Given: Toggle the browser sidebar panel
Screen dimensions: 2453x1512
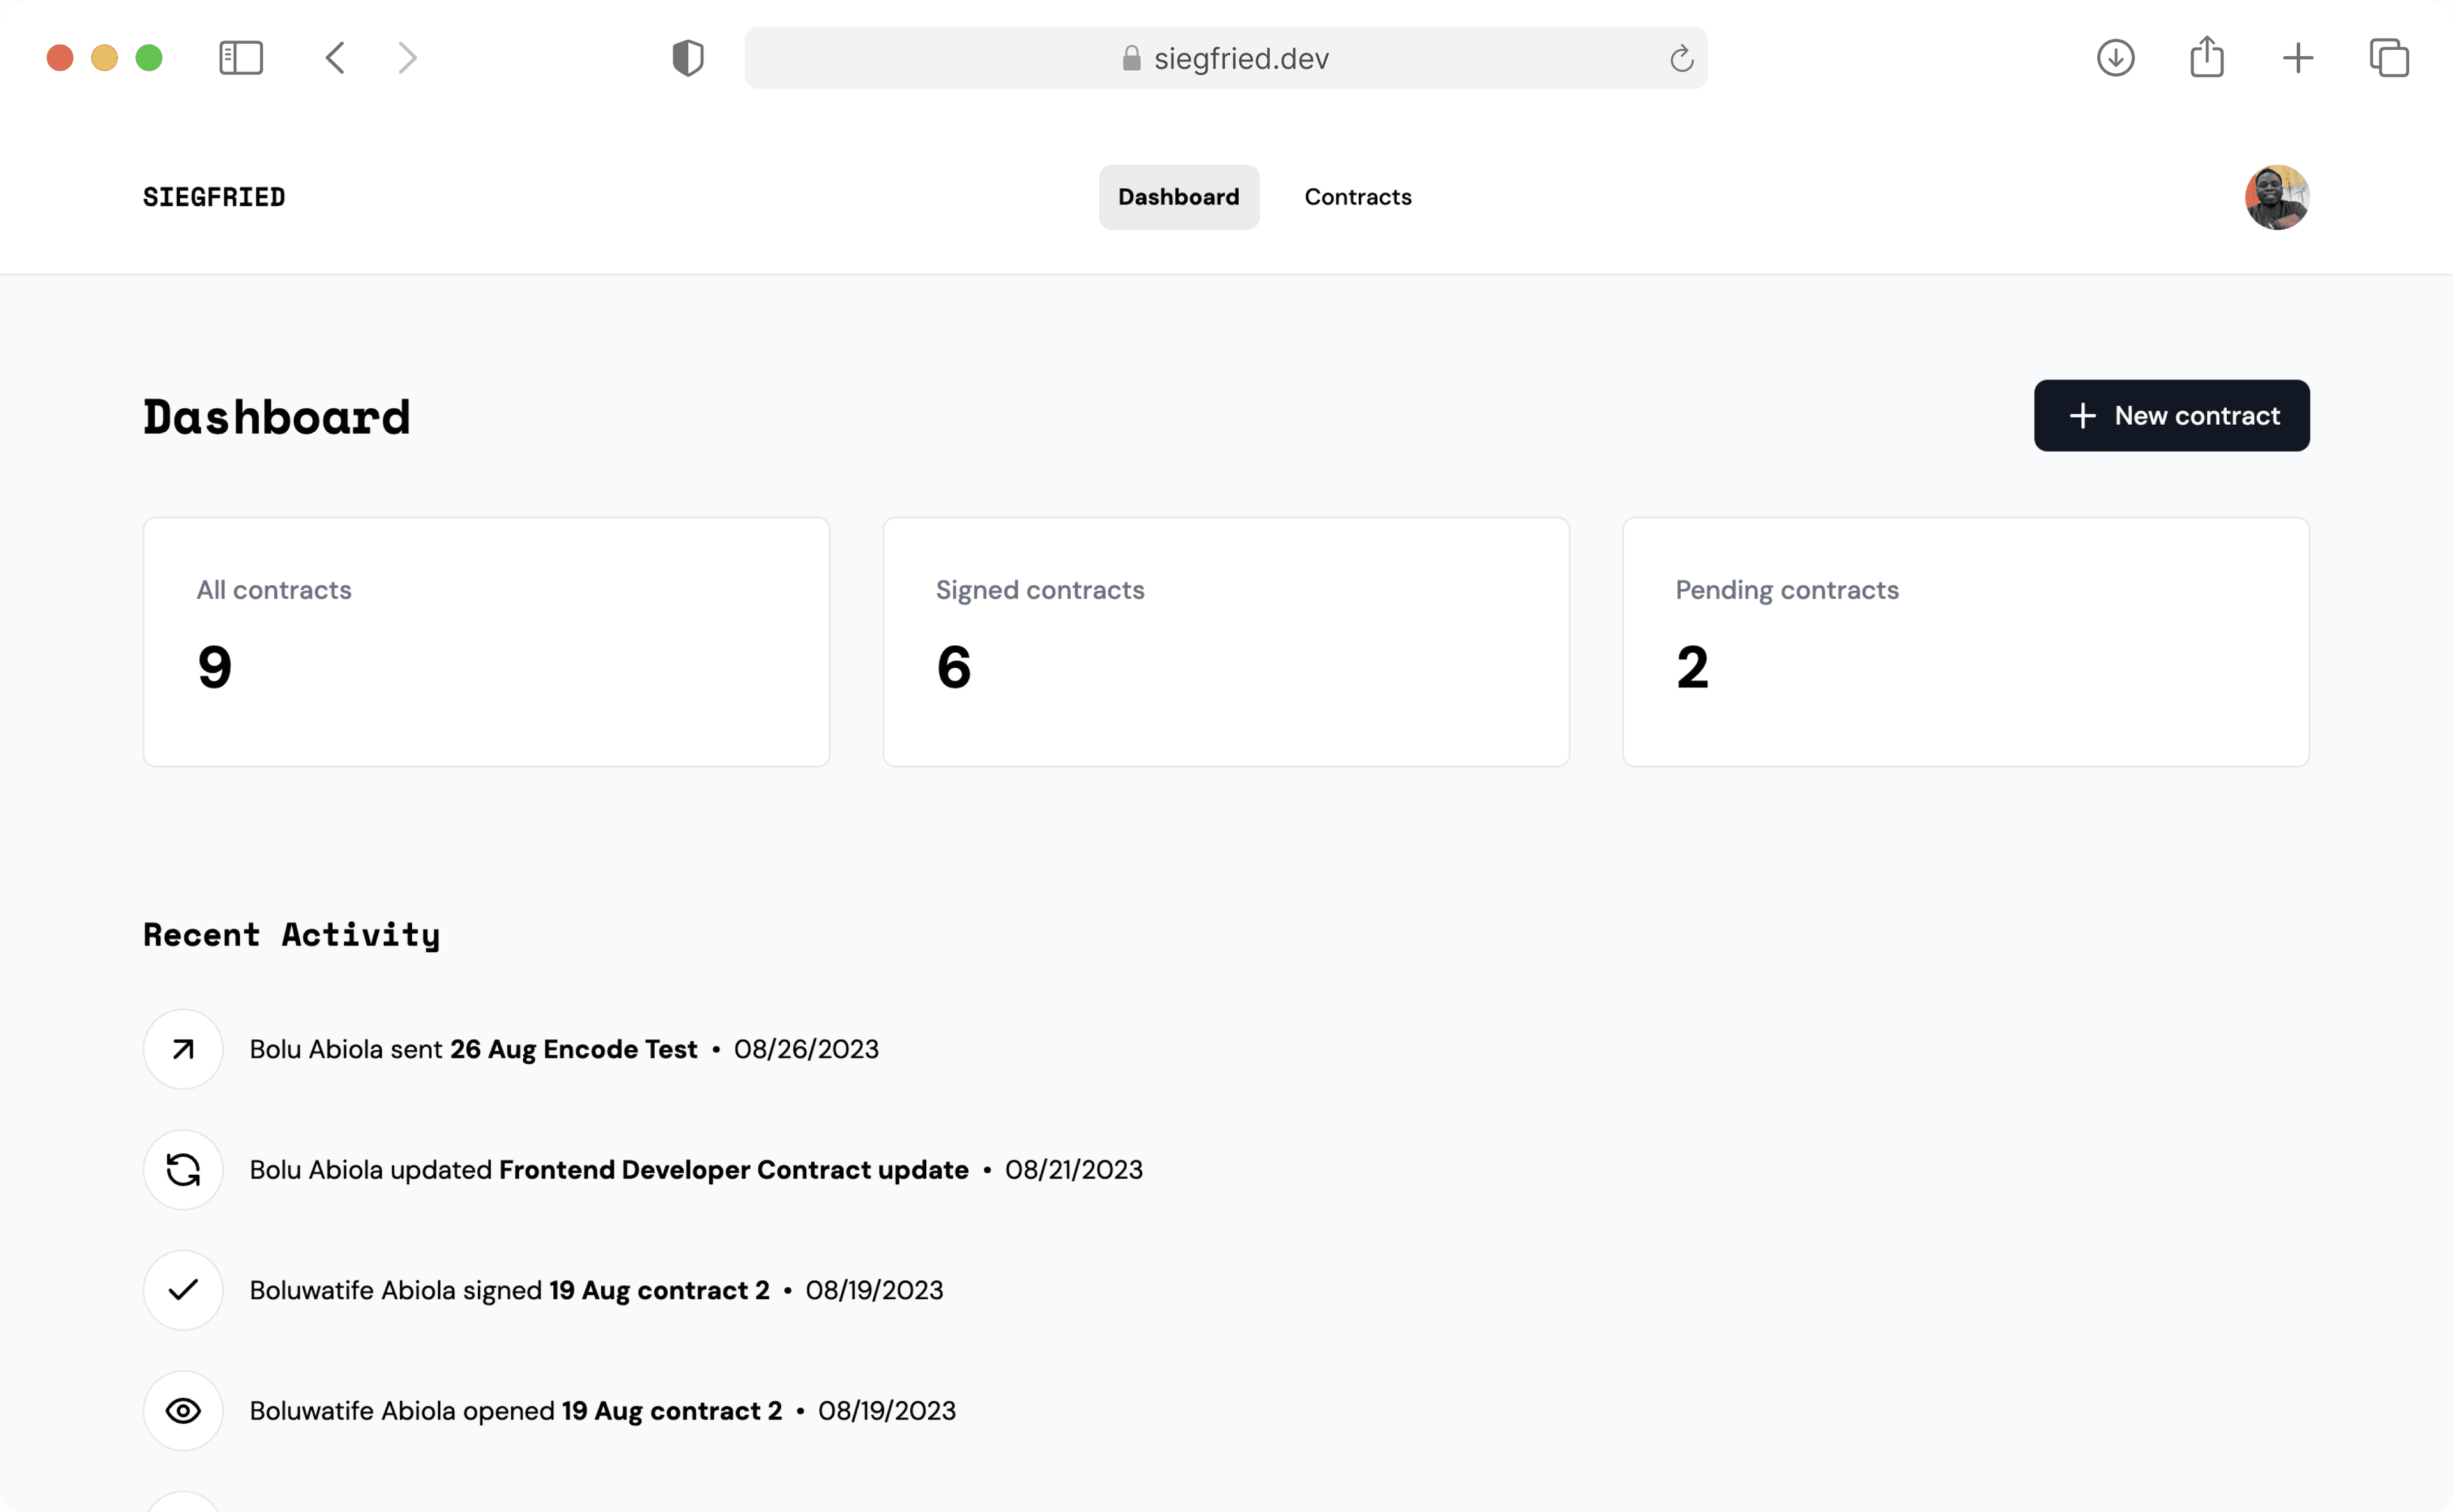Looking at the screenshot, I should [240, 57].
